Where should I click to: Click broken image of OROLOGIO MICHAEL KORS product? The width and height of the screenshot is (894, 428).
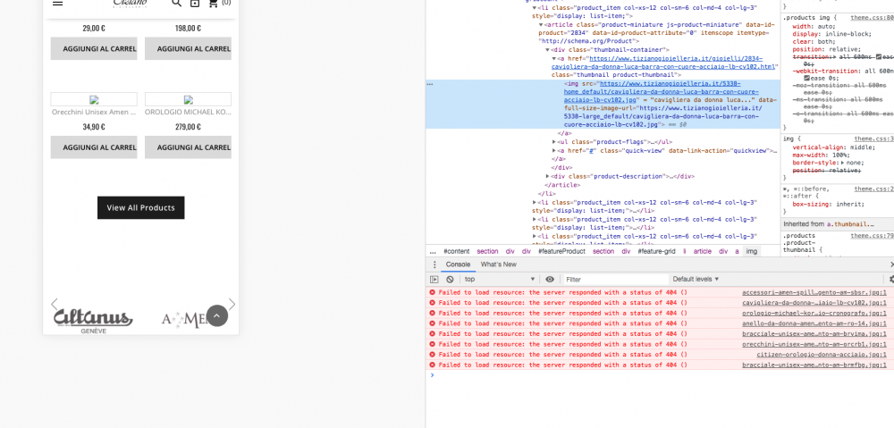tap(188, 99)
